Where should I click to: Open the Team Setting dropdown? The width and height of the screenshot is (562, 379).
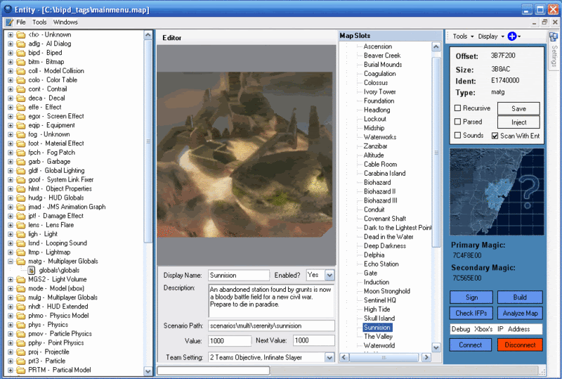point(329,357)
